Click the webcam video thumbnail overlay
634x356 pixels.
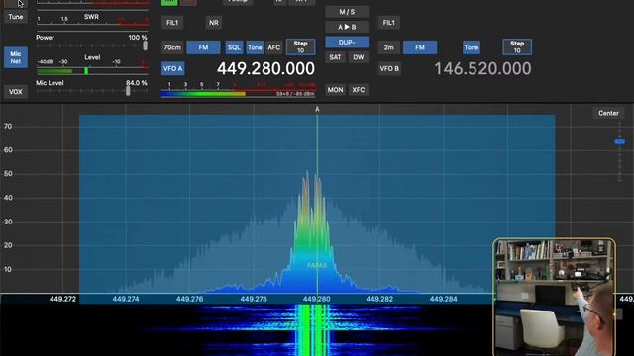(x=555, y=297)
